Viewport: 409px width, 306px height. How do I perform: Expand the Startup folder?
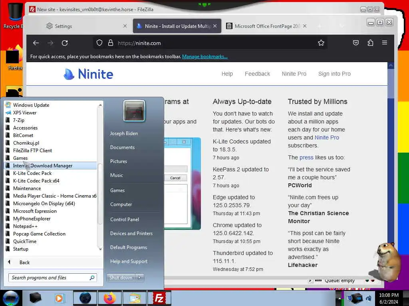[51, 249]
